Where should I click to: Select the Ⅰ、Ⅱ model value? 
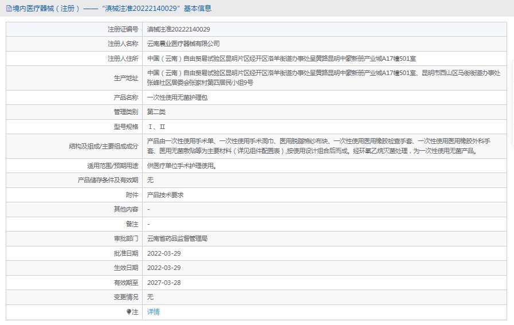coord(156,127)
